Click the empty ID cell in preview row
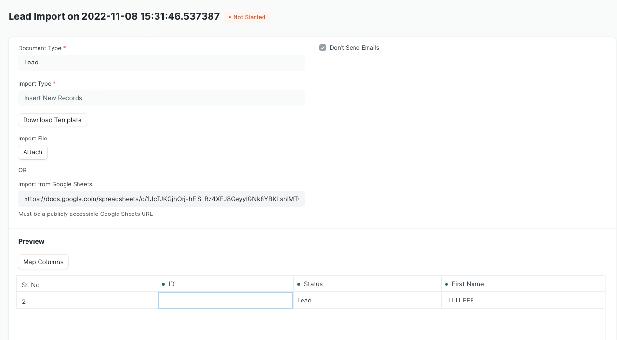Screen dimensions: 617x340 pos(225,300)
